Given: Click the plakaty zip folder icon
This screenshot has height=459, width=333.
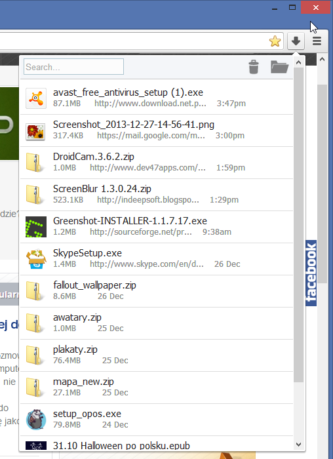Looking at the screenshot, I should click(x=35, y=355).
